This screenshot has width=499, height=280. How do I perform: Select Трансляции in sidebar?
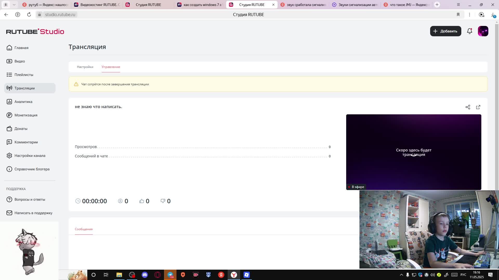[x=30, y=88]
